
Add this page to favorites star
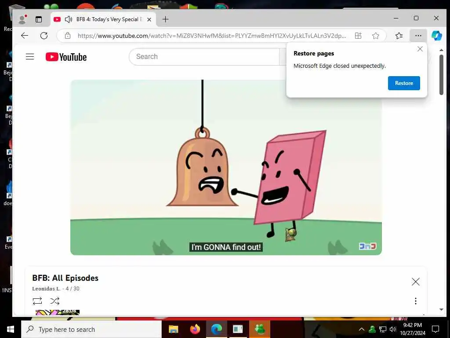tap(375, 36)
